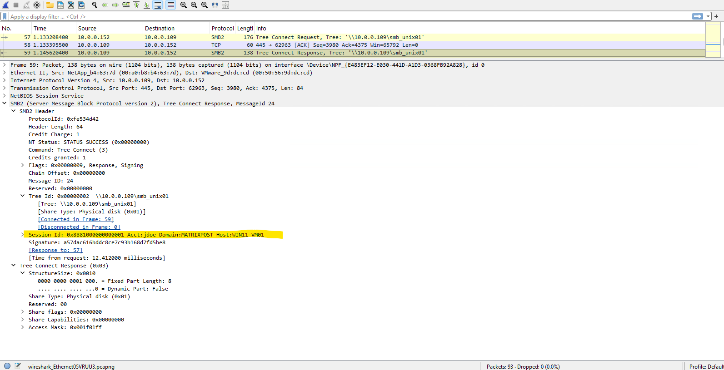Screen dimensions: 724x370
Task: Expand Internet Protocol Version 4 node
Action: pyautogui.click(x=5, y=80)
